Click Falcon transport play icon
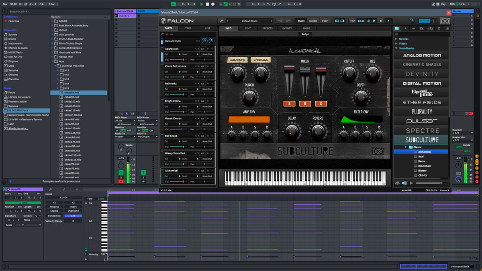The height and width of the screenshot is (271, 482). click(x=388, y=21)
